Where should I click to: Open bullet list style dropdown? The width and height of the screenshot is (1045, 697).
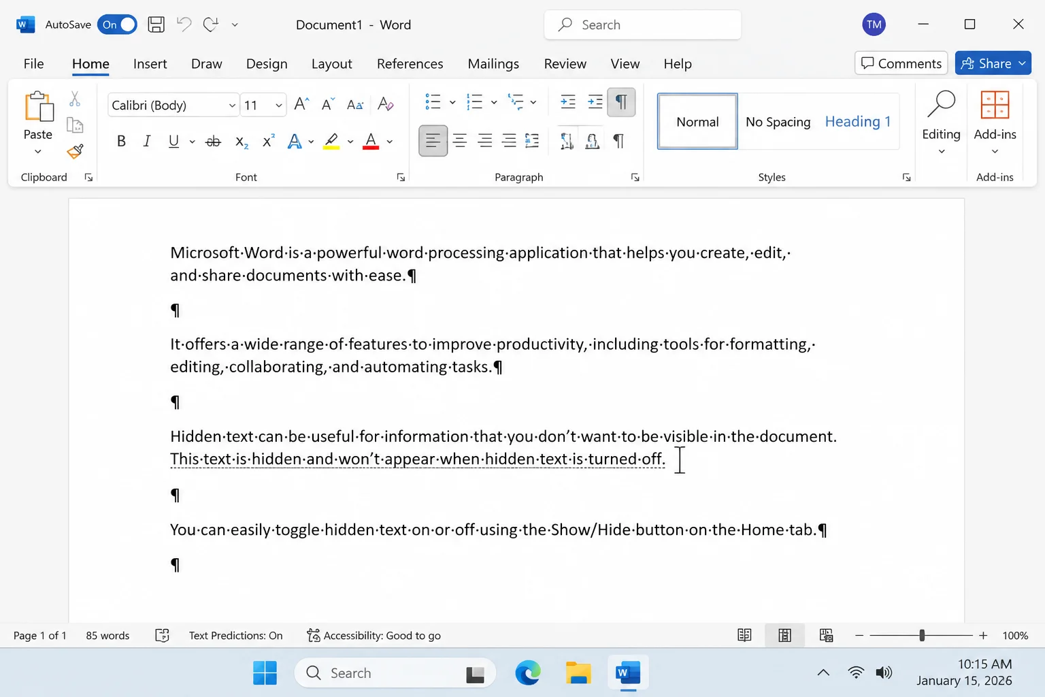click(x=452, y=103)
